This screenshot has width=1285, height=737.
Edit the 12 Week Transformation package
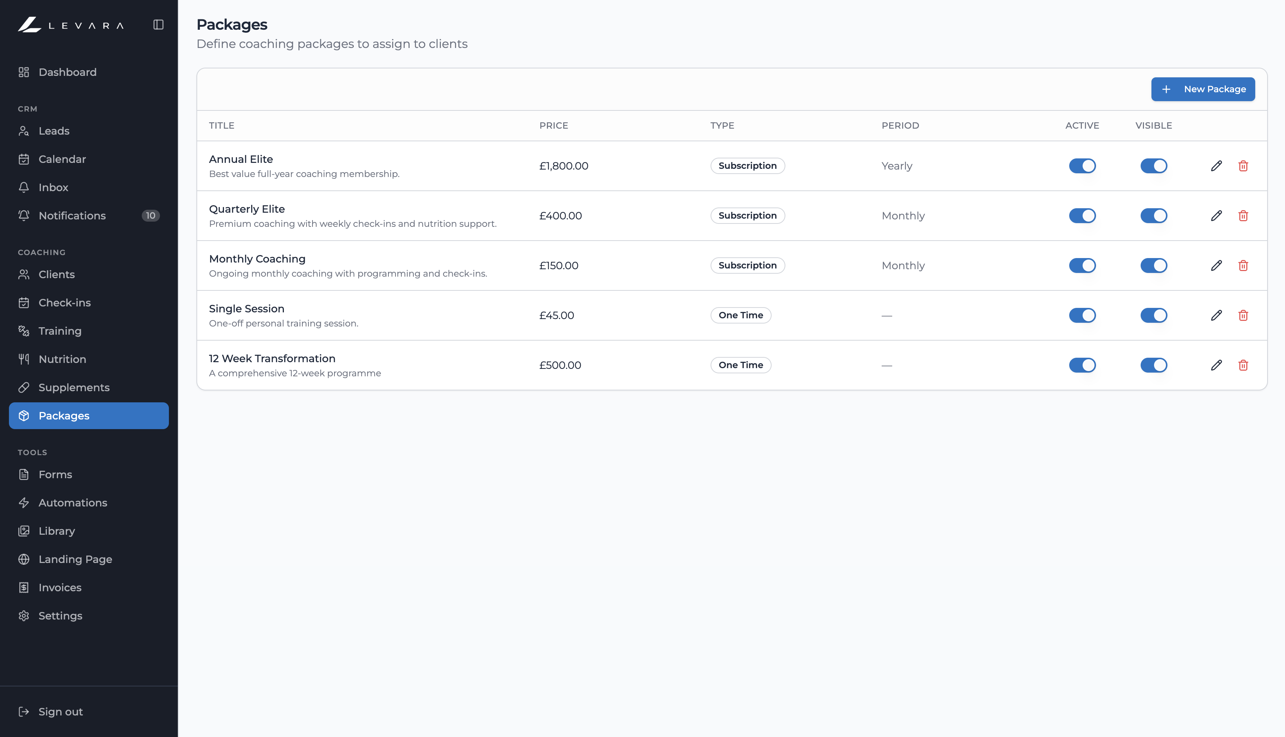1216,365
